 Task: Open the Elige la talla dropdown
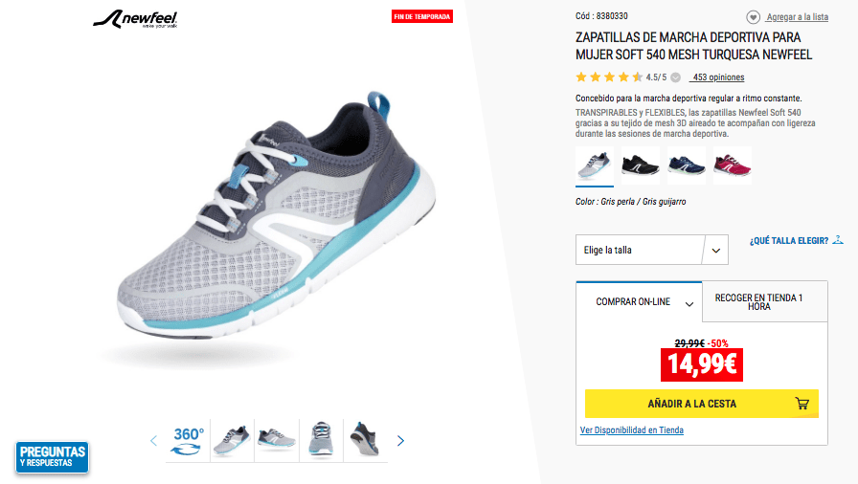[x=652, y=250]
